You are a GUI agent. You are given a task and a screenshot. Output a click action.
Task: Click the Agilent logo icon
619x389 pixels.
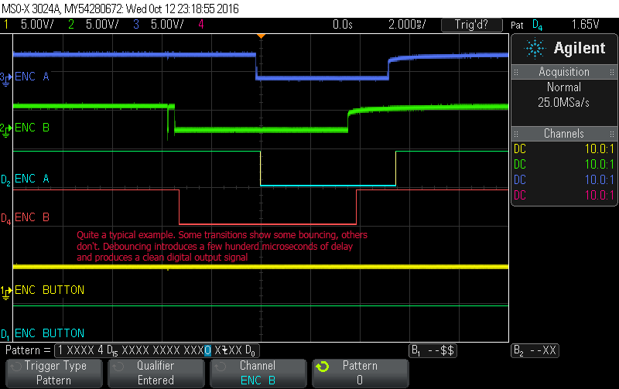coord(534,48)
